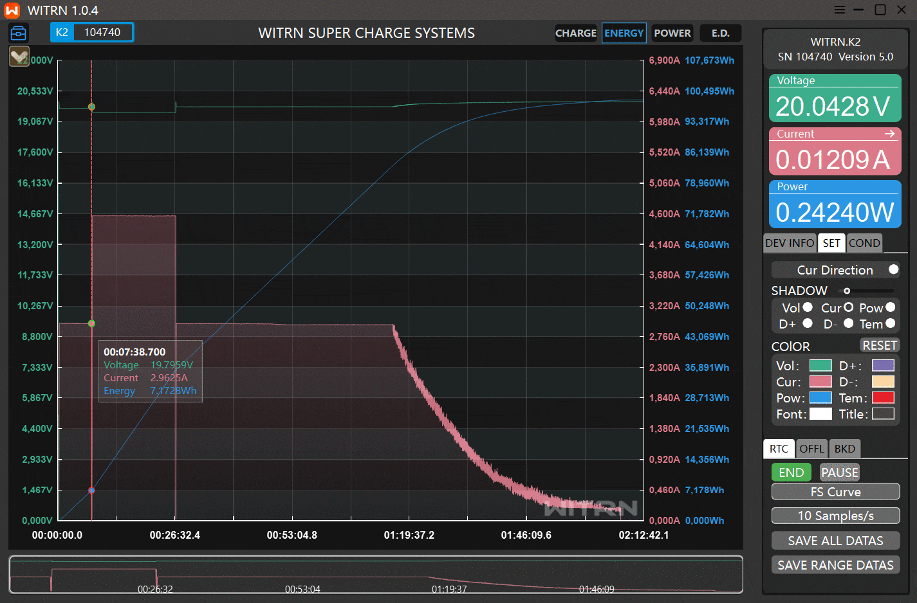Open the hamburger menu in the title bar
917x603 pixels.
(839, 10)
